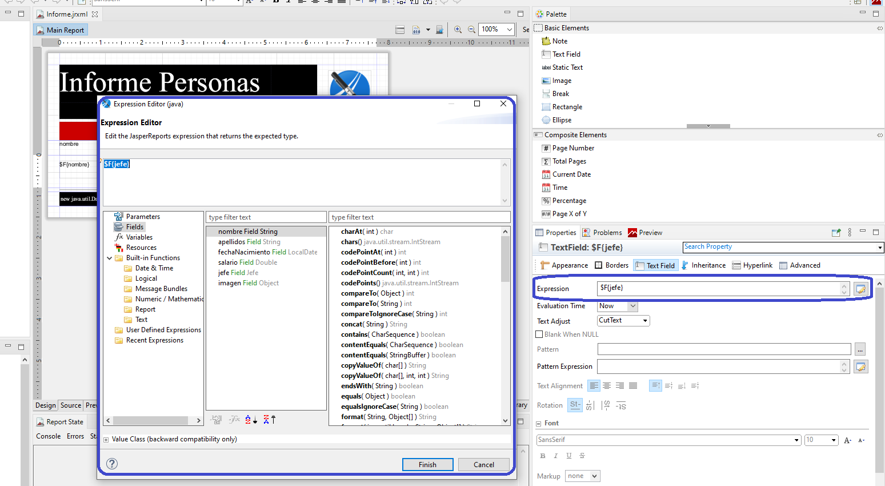Toggle the strikethrough font style
This screenshot has width=885, height=486.
coord(582,456)
